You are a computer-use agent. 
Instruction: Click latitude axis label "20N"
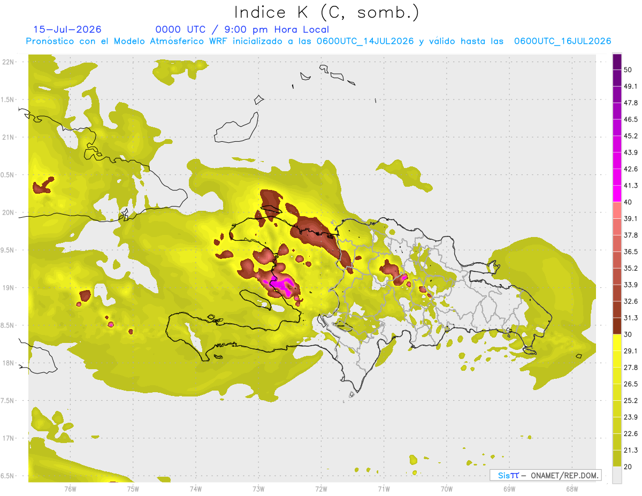tap(8, 212)
